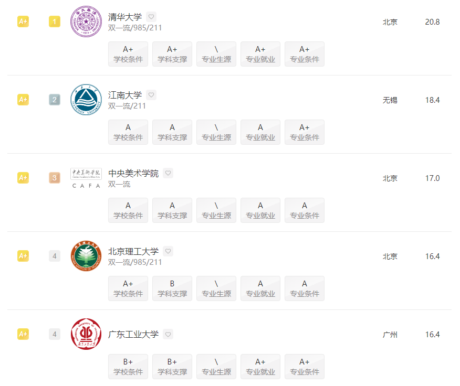Click 清华大学's A+ 学校条件 badge
The width and height of the screenshot is (460, 386).
(128, 54)
